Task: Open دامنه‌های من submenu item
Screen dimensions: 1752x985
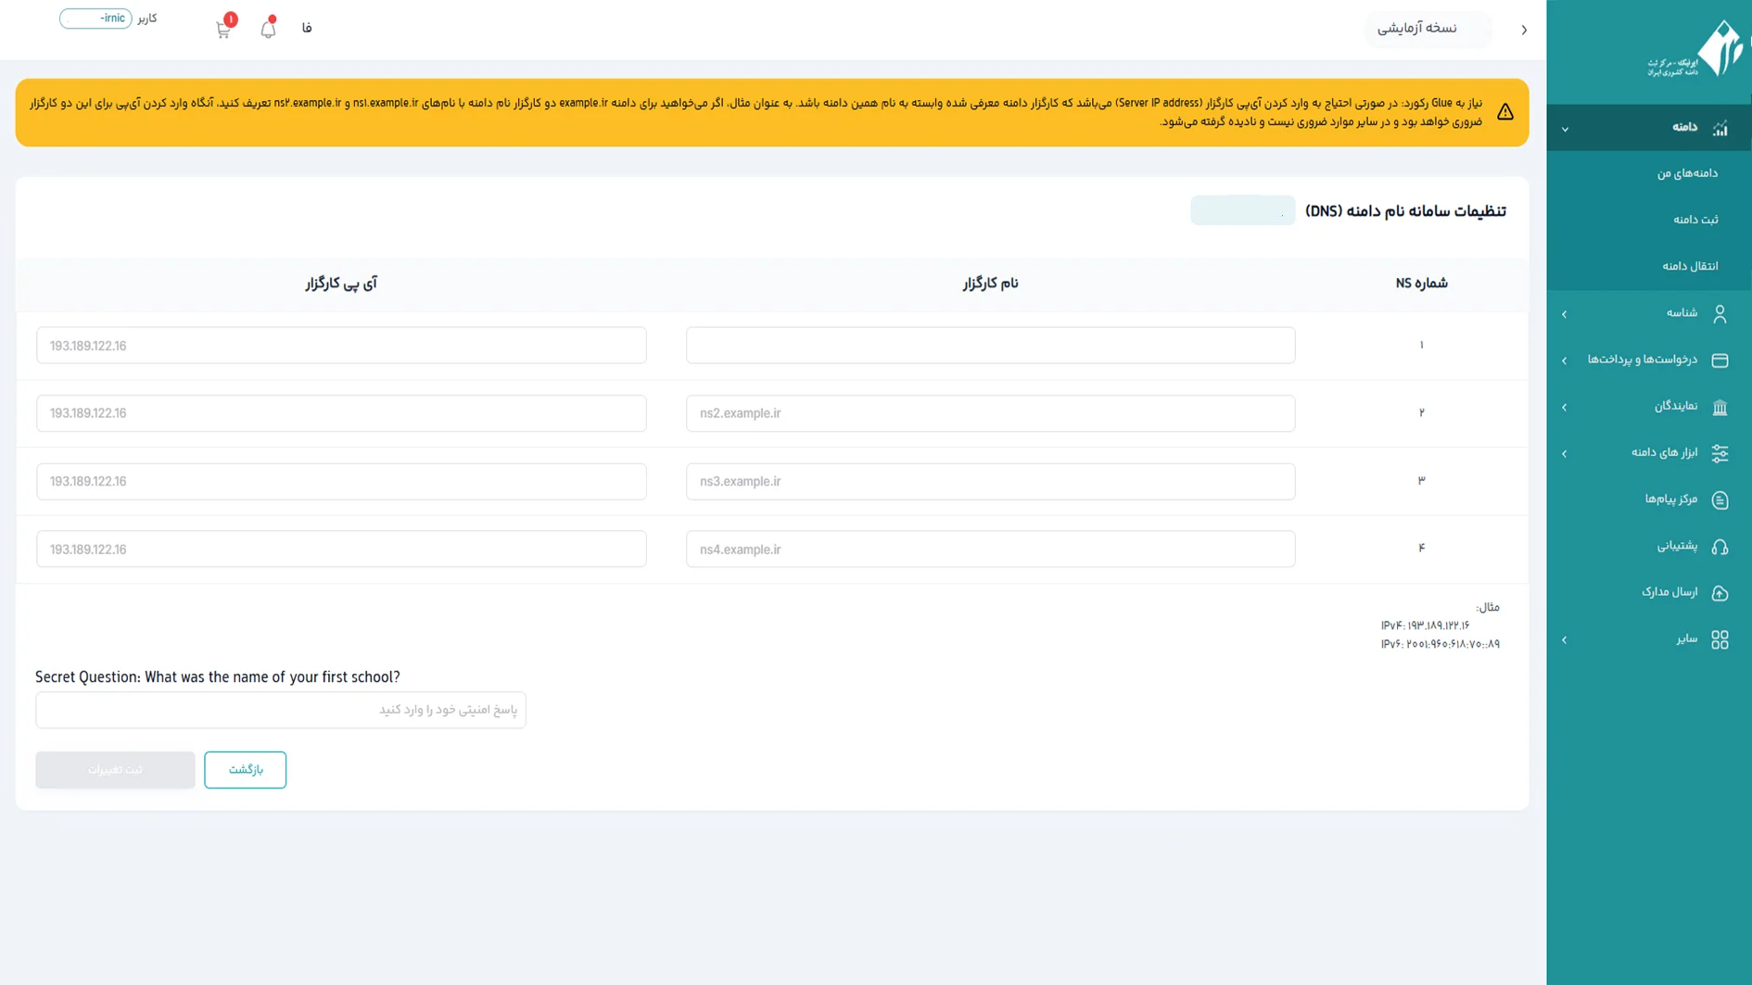Action: coord(1687,173)
